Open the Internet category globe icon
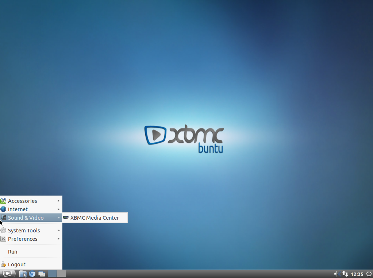373x278 pixels. 4,209
